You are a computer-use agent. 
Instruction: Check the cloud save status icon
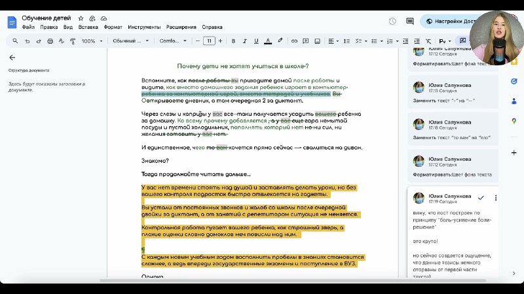coord(104,18)
